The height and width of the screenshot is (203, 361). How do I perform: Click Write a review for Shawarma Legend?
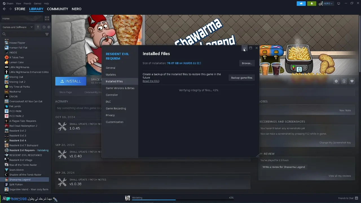coord(284,167)
